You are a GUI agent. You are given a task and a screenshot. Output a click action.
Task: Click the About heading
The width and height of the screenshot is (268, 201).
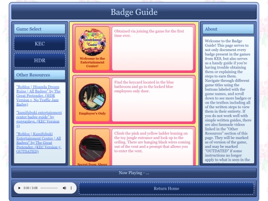coord(228,29)
